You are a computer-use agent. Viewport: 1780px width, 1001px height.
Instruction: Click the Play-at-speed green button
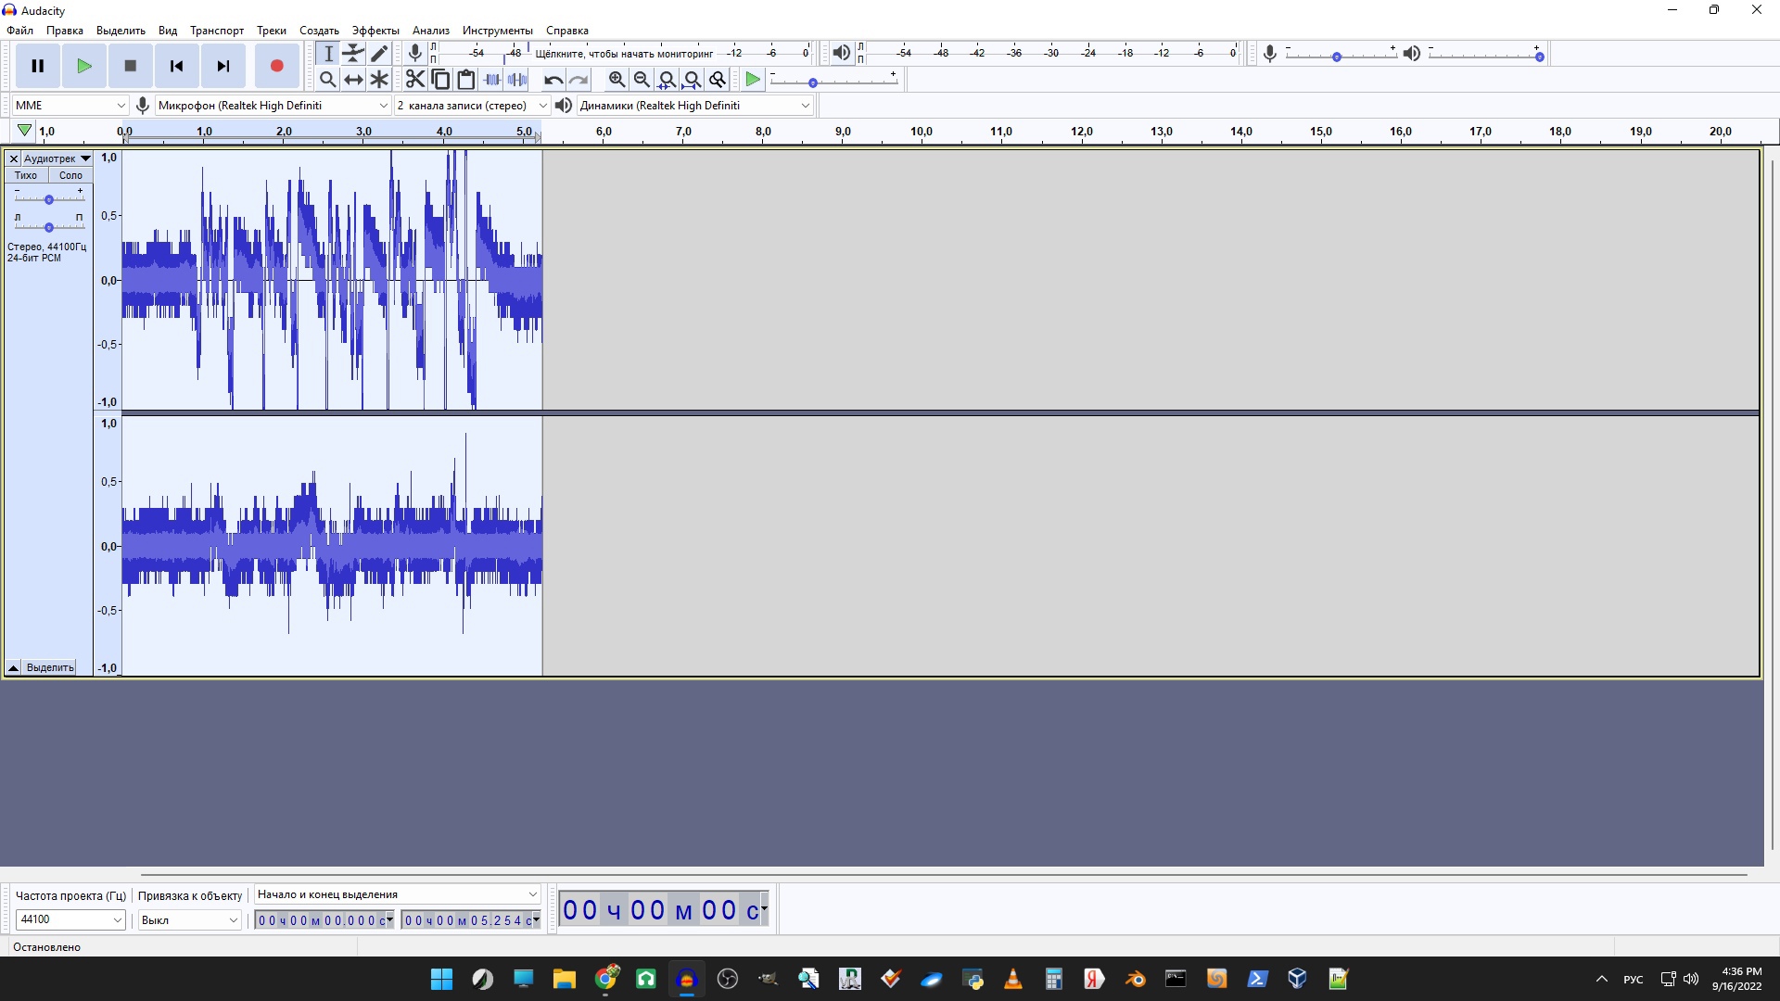click(753, 79)
